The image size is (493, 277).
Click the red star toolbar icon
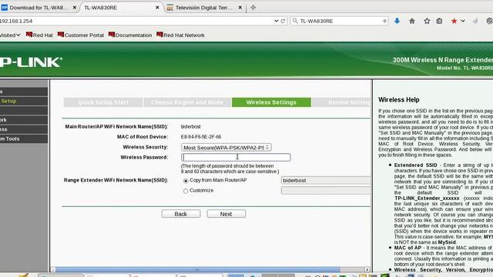pyautogui.click(x=454, y=21)
